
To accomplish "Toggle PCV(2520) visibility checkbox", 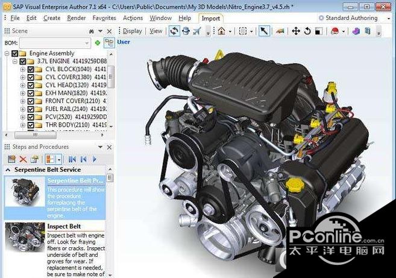I will 31,117.
